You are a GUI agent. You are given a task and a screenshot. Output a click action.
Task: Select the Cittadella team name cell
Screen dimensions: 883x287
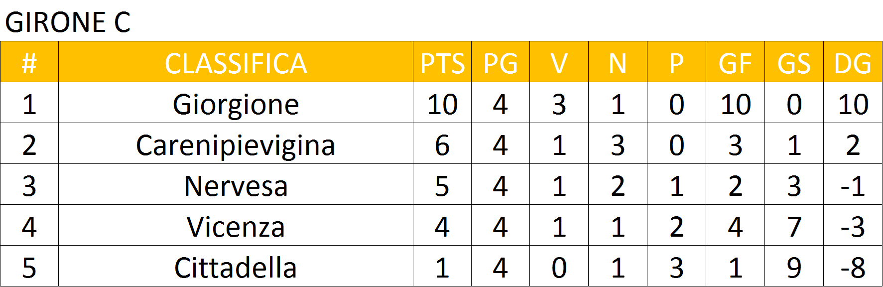[236, 266]
